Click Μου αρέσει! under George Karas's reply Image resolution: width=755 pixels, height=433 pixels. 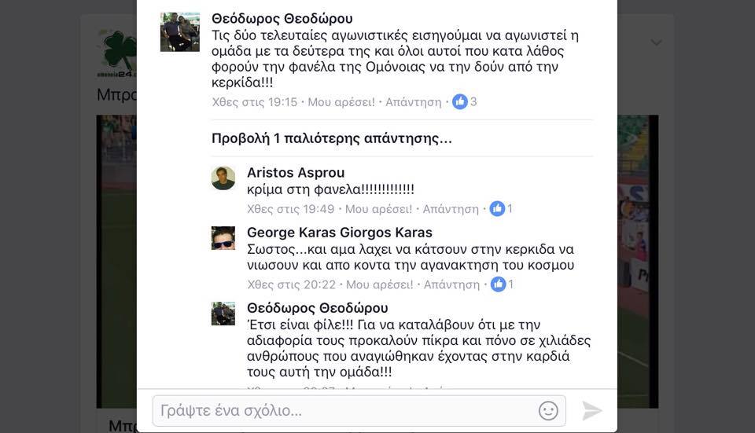point(380,284)
